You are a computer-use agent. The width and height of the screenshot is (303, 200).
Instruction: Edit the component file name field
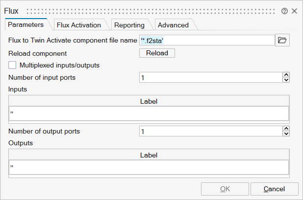point(206,41)
